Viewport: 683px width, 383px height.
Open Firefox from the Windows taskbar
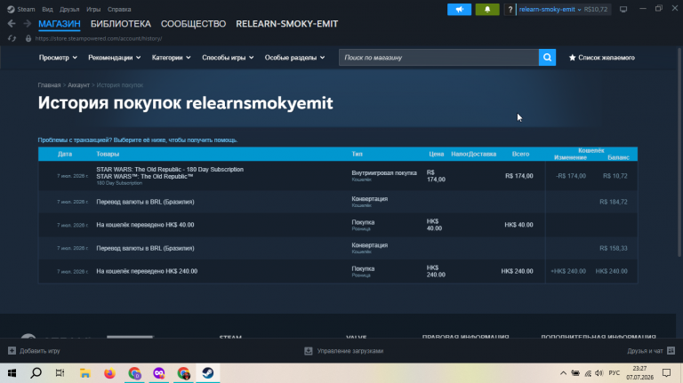click(x=109, y=373)
